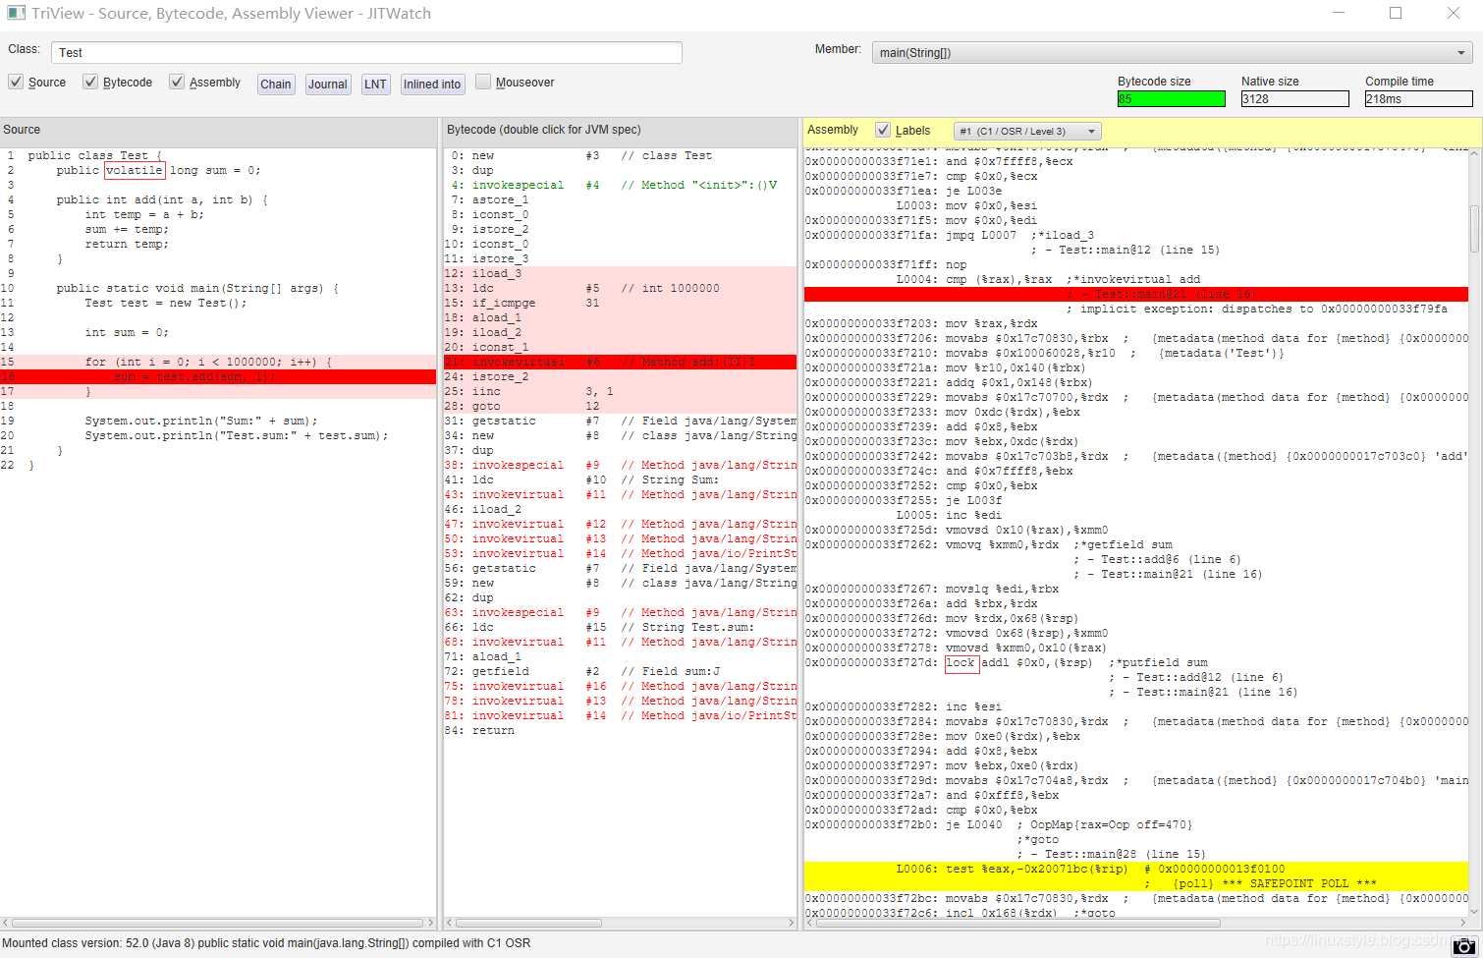
Task: Select assembly line 'L0004: cmp (%rax),%rax'
Action: pyautogui.click(x=1136, y=279)
